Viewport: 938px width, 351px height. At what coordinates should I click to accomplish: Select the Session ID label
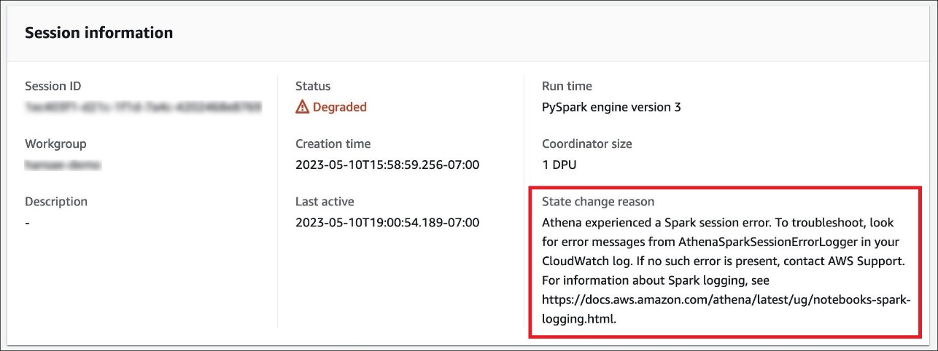[x=53, y=86]
